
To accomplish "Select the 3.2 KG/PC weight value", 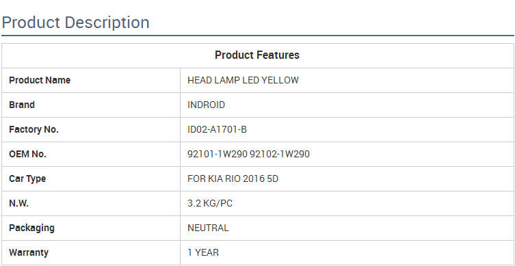I will tap(210, 204).
